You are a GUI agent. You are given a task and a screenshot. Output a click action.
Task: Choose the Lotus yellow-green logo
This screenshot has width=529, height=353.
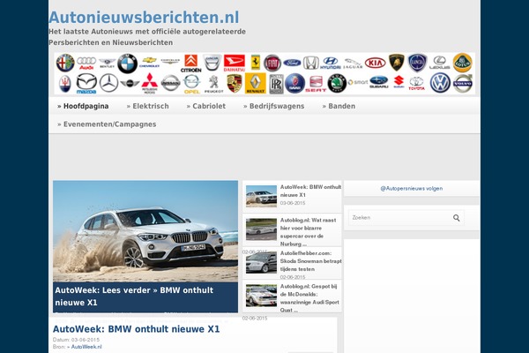[462, 63]
